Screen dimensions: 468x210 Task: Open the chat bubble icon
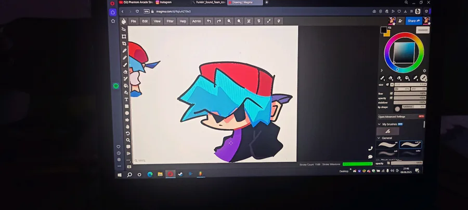pos(370,157)
